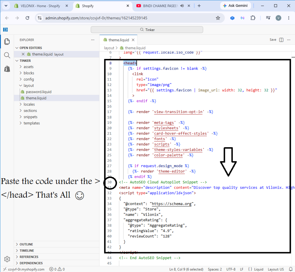Click the browser reload icon
The height and width of the screenshot is (272, 295).
point(27,18)
